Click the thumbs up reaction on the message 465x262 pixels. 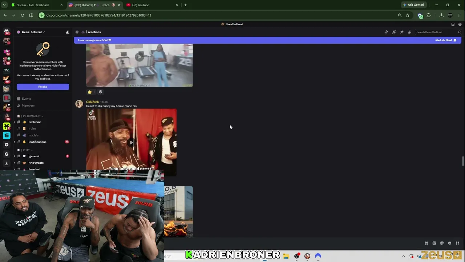91,92
